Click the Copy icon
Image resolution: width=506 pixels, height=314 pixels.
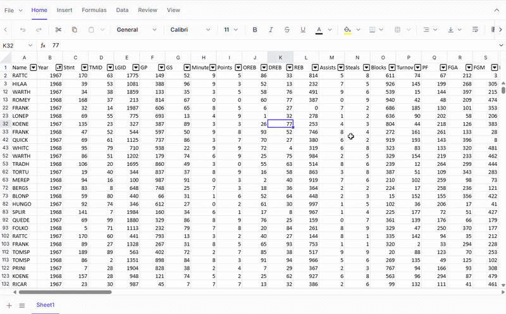coord(75,30)
